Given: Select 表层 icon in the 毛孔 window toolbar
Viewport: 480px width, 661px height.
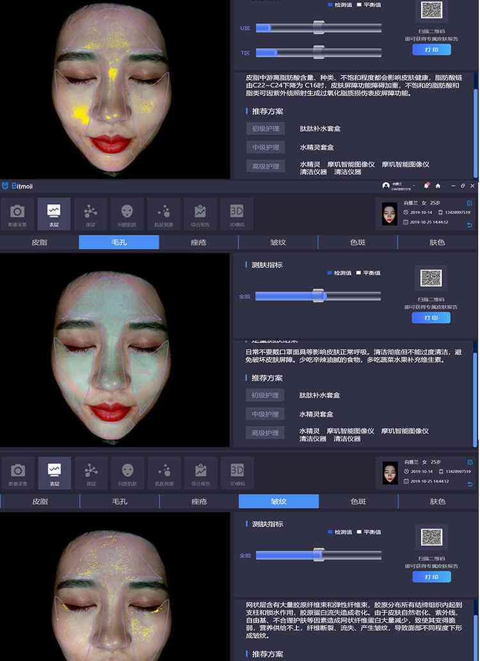Looking at the screenshot, I should pyautogui.click(x=54, y=214).
